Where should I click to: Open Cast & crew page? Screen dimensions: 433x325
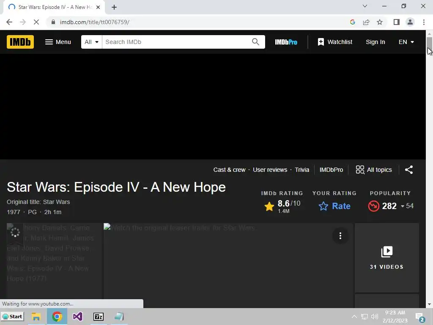click(229, 170)
